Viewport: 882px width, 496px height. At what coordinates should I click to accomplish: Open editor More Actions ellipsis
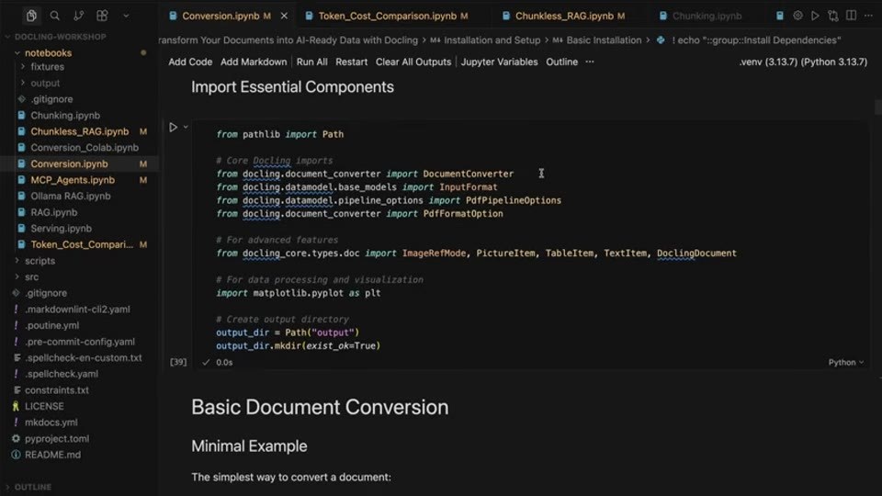[x=868, y=16]
